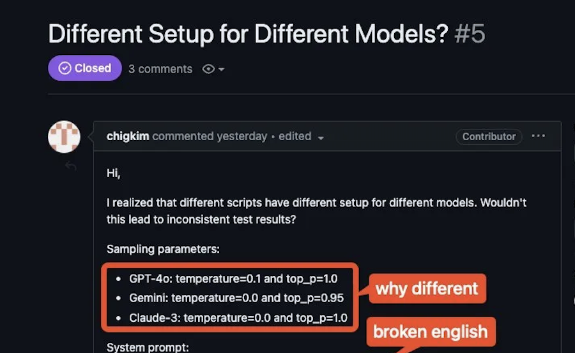Click the 'broken english' annotation label

pyautogui.click(x=430, y=331)
